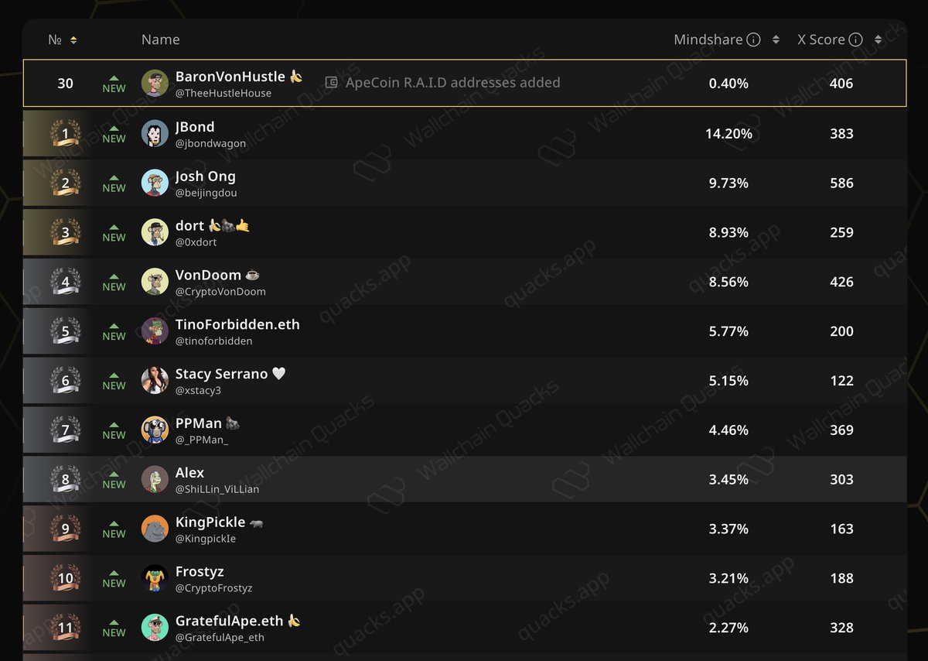This screenshot has height=661, width=928.
Task: Open the @TheeHustleHouse handle link
Action: click(223, 94)
